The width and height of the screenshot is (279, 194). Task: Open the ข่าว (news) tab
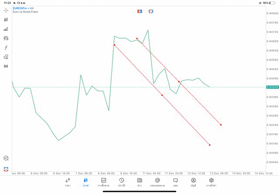point(139,182)
